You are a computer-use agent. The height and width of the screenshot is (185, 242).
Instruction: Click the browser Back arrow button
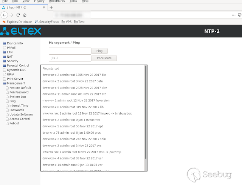click(4, 15)
